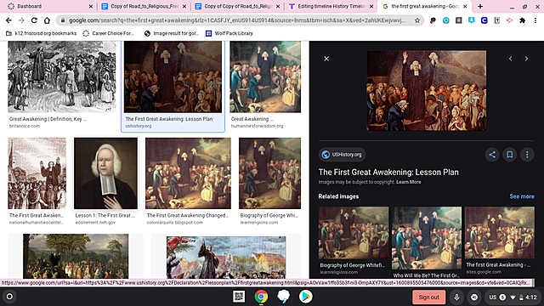The height and width of the screenshot is (306, 544).
Task: Open related image from sites.google.com
Action: pos(500,232)
